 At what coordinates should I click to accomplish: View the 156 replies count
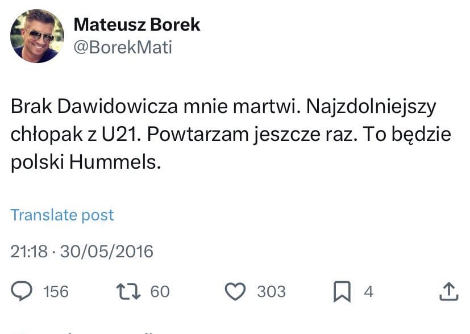56,291
